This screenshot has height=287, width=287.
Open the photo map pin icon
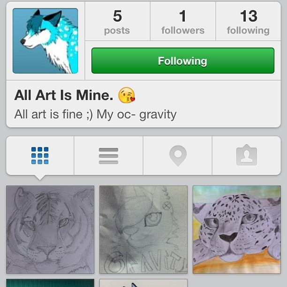click(x=178, y=156)
